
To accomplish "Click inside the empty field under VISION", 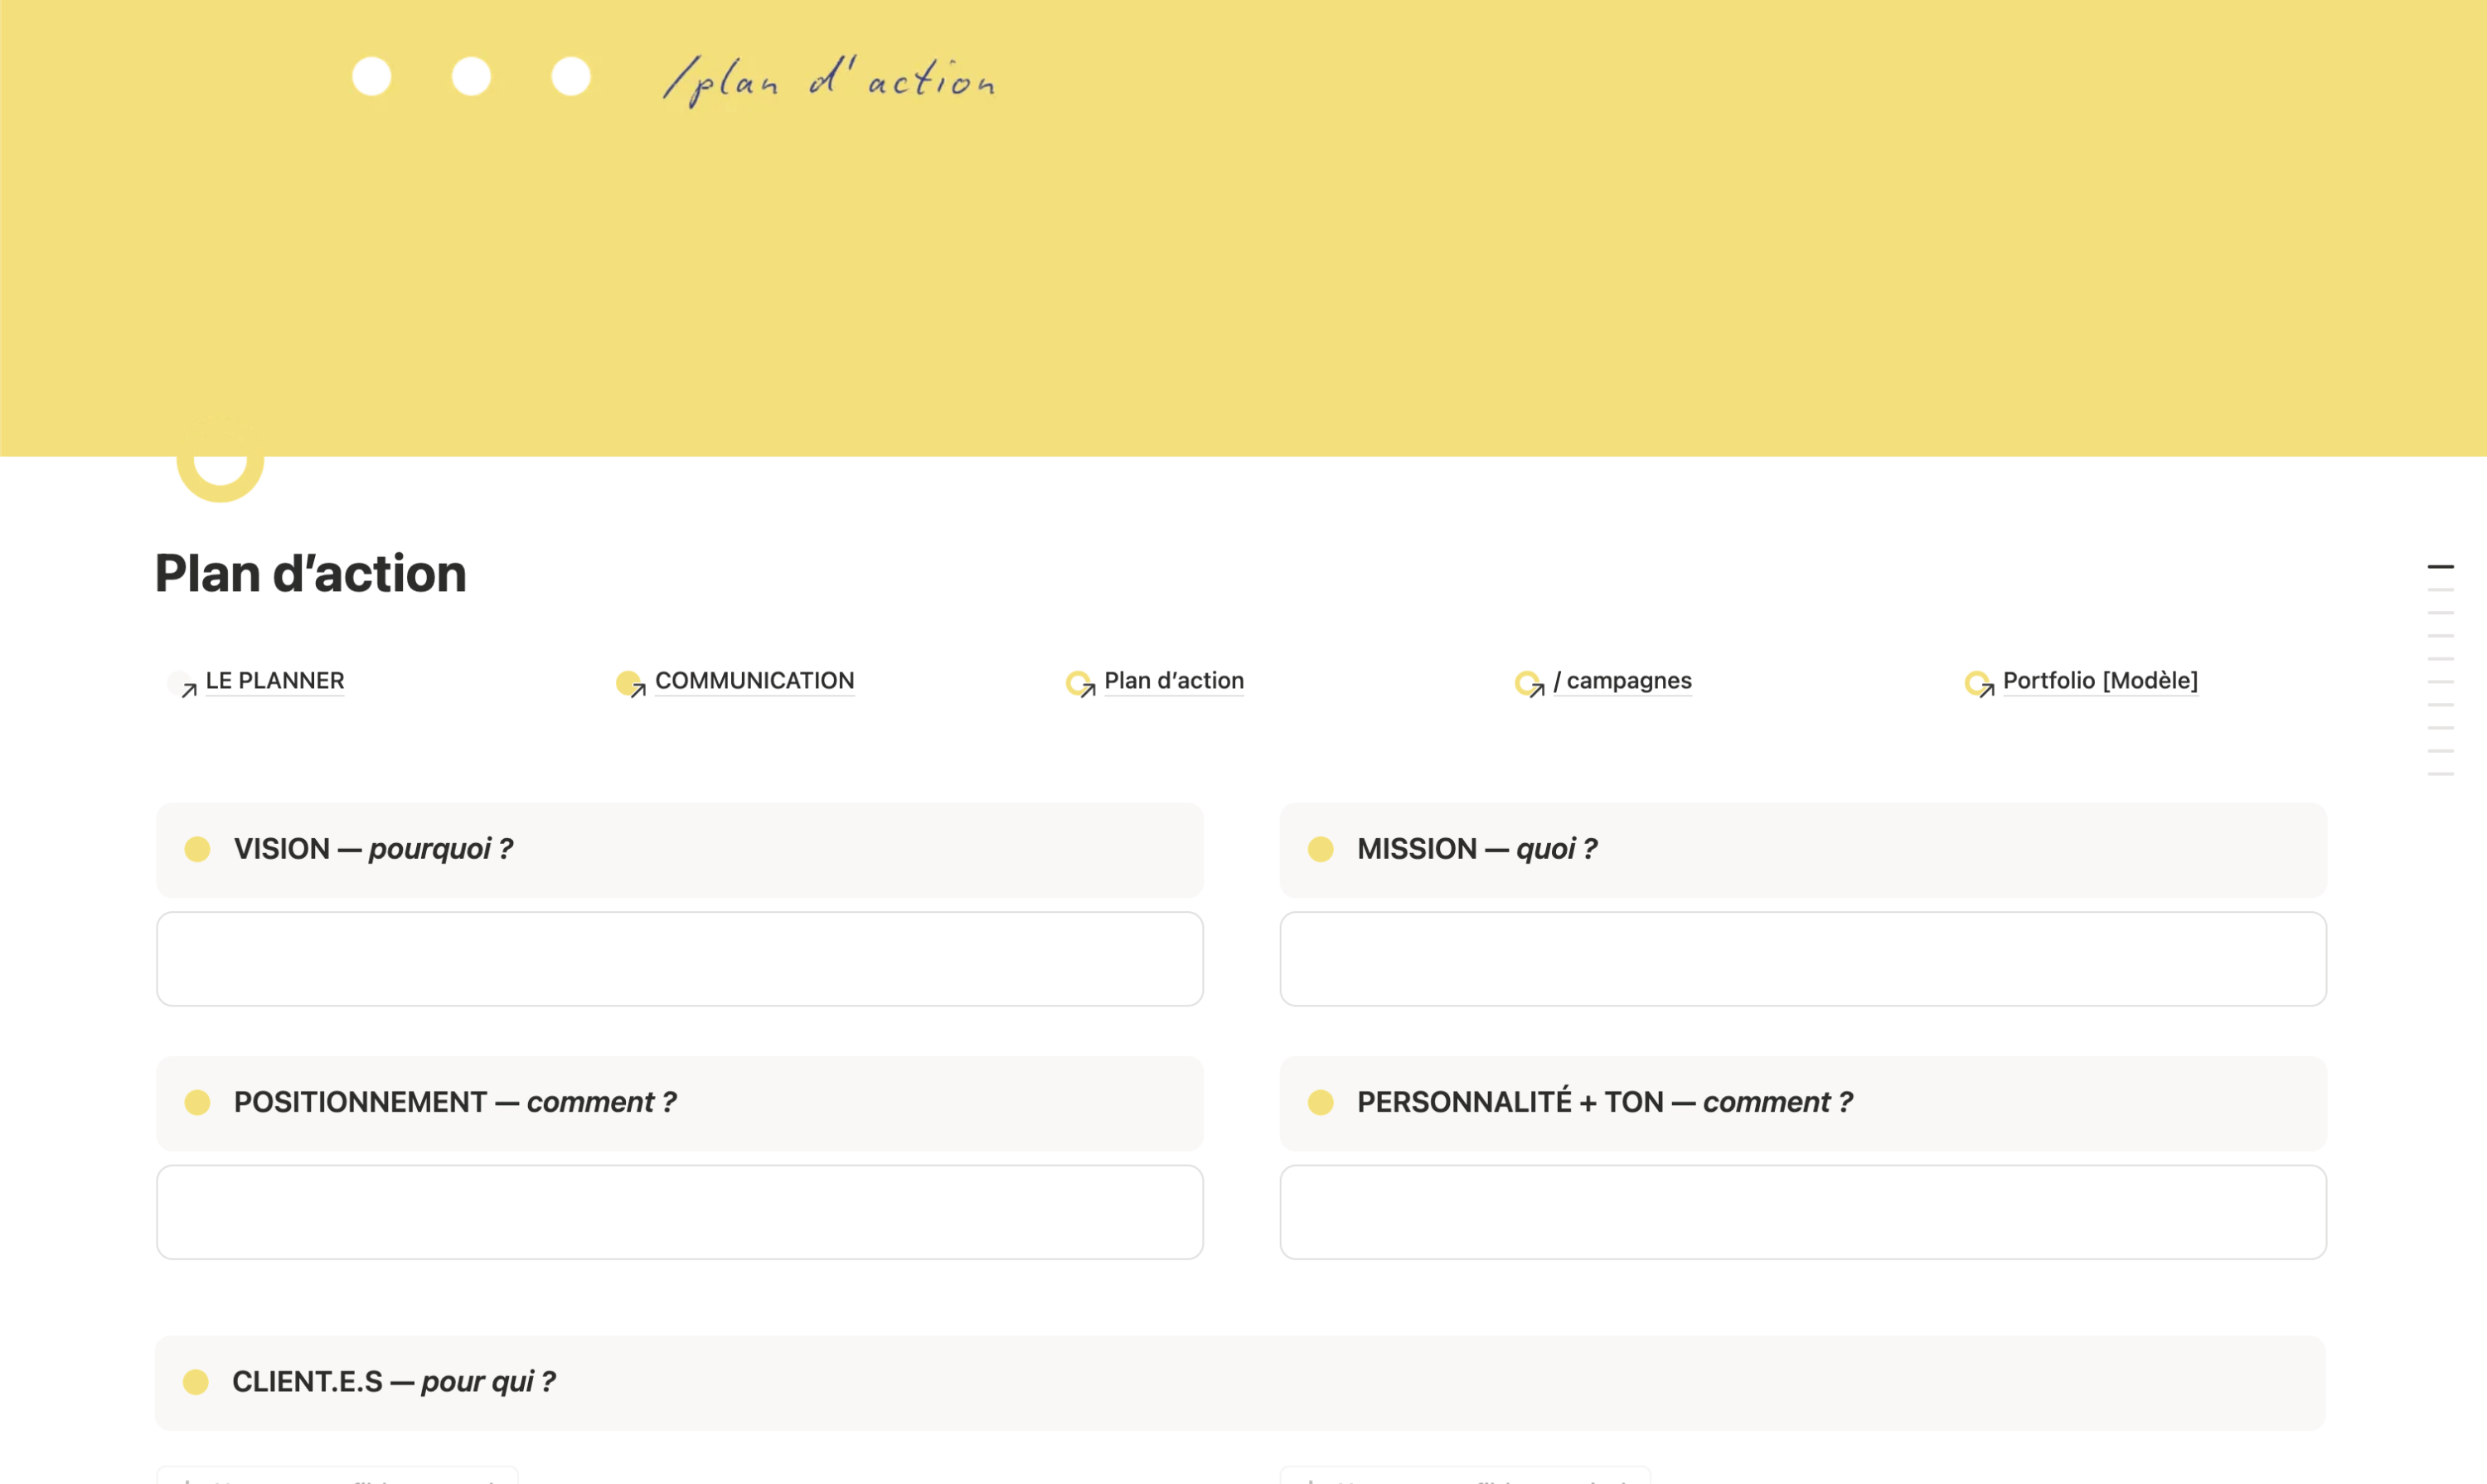I will pos(679,958).
